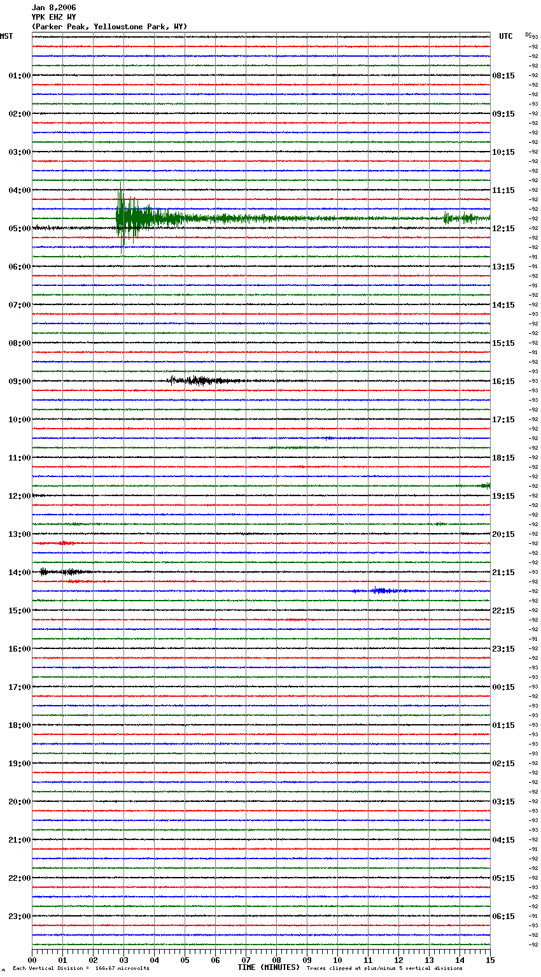The image size is (541, 977).
Task: Click 'Each Vertical Division = 166.67 microvolts' note
Action: coord(81,969)
